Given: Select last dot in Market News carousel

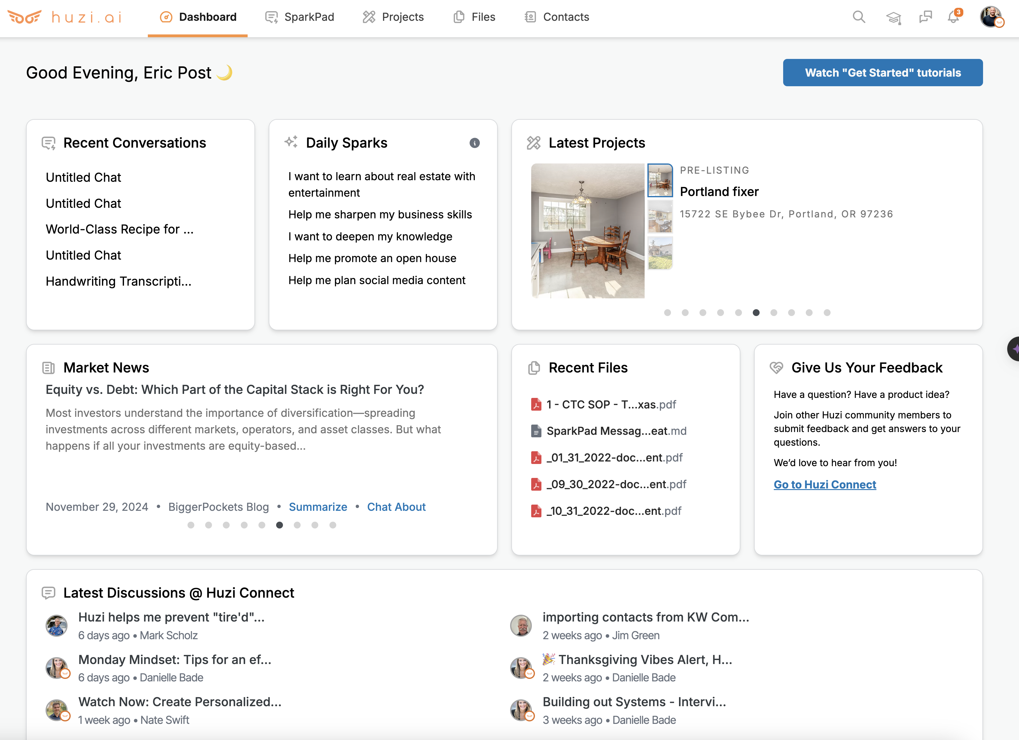Looking at the screenshot, I should pos(333,525).
